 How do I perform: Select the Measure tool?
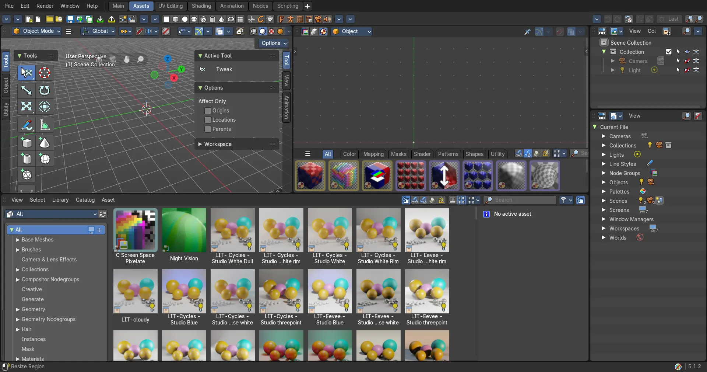tap(45, 125)
